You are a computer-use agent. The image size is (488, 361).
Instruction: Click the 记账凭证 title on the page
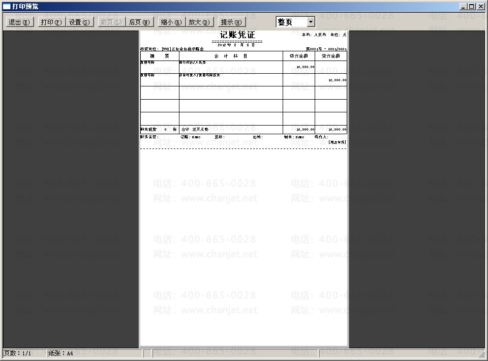[237, 35]
